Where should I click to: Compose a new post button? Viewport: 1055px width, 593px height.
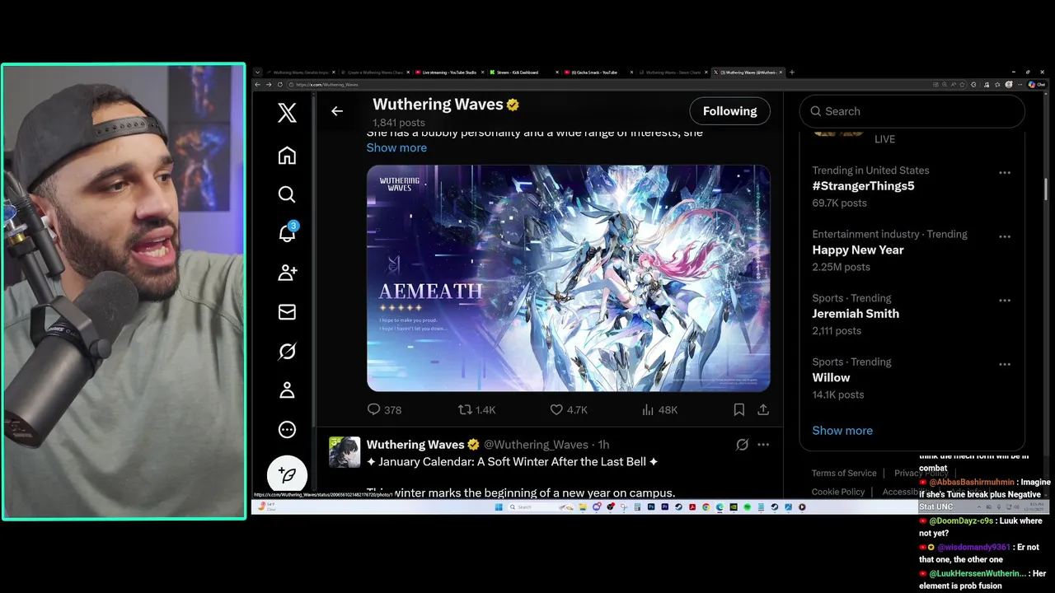[x=287, y=475]
